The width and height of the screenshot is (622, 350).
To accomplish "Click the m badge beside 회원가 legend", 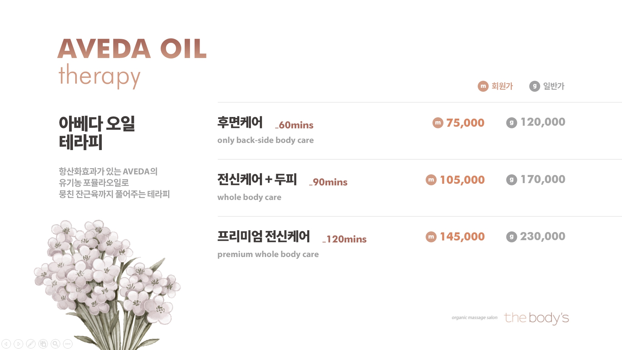I will pos(483,86).
